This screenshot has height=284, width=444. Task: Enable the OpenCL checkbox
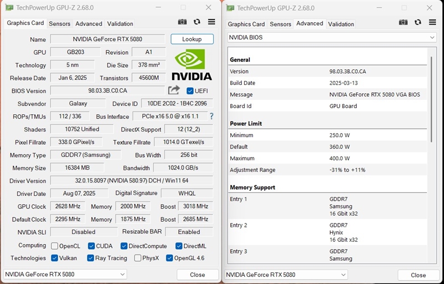coord(54,246)
